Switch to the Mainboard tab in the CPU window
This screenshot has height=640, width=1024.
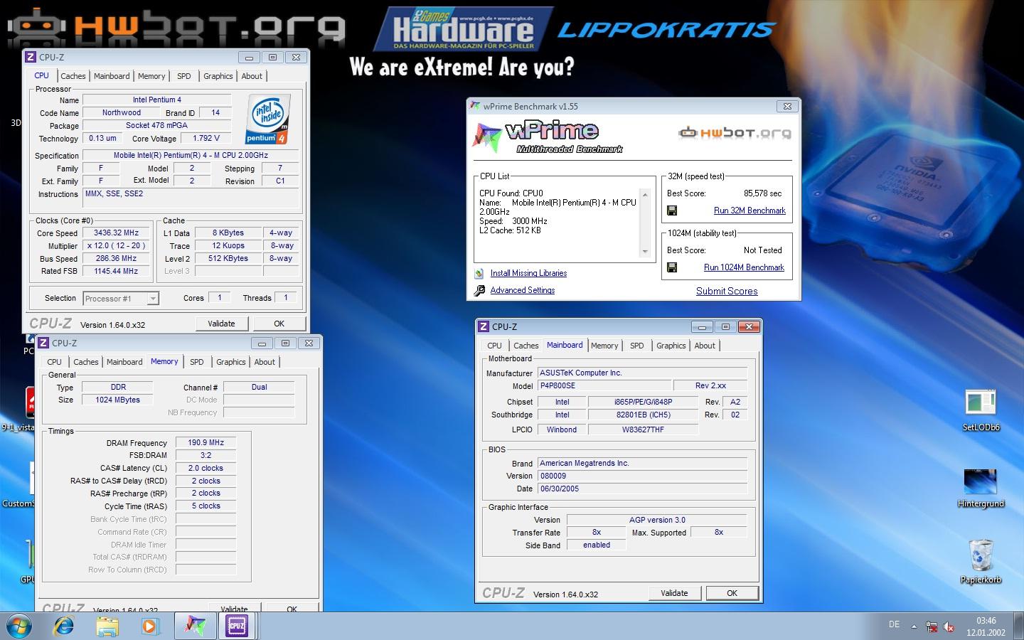[x=112, y=76]
